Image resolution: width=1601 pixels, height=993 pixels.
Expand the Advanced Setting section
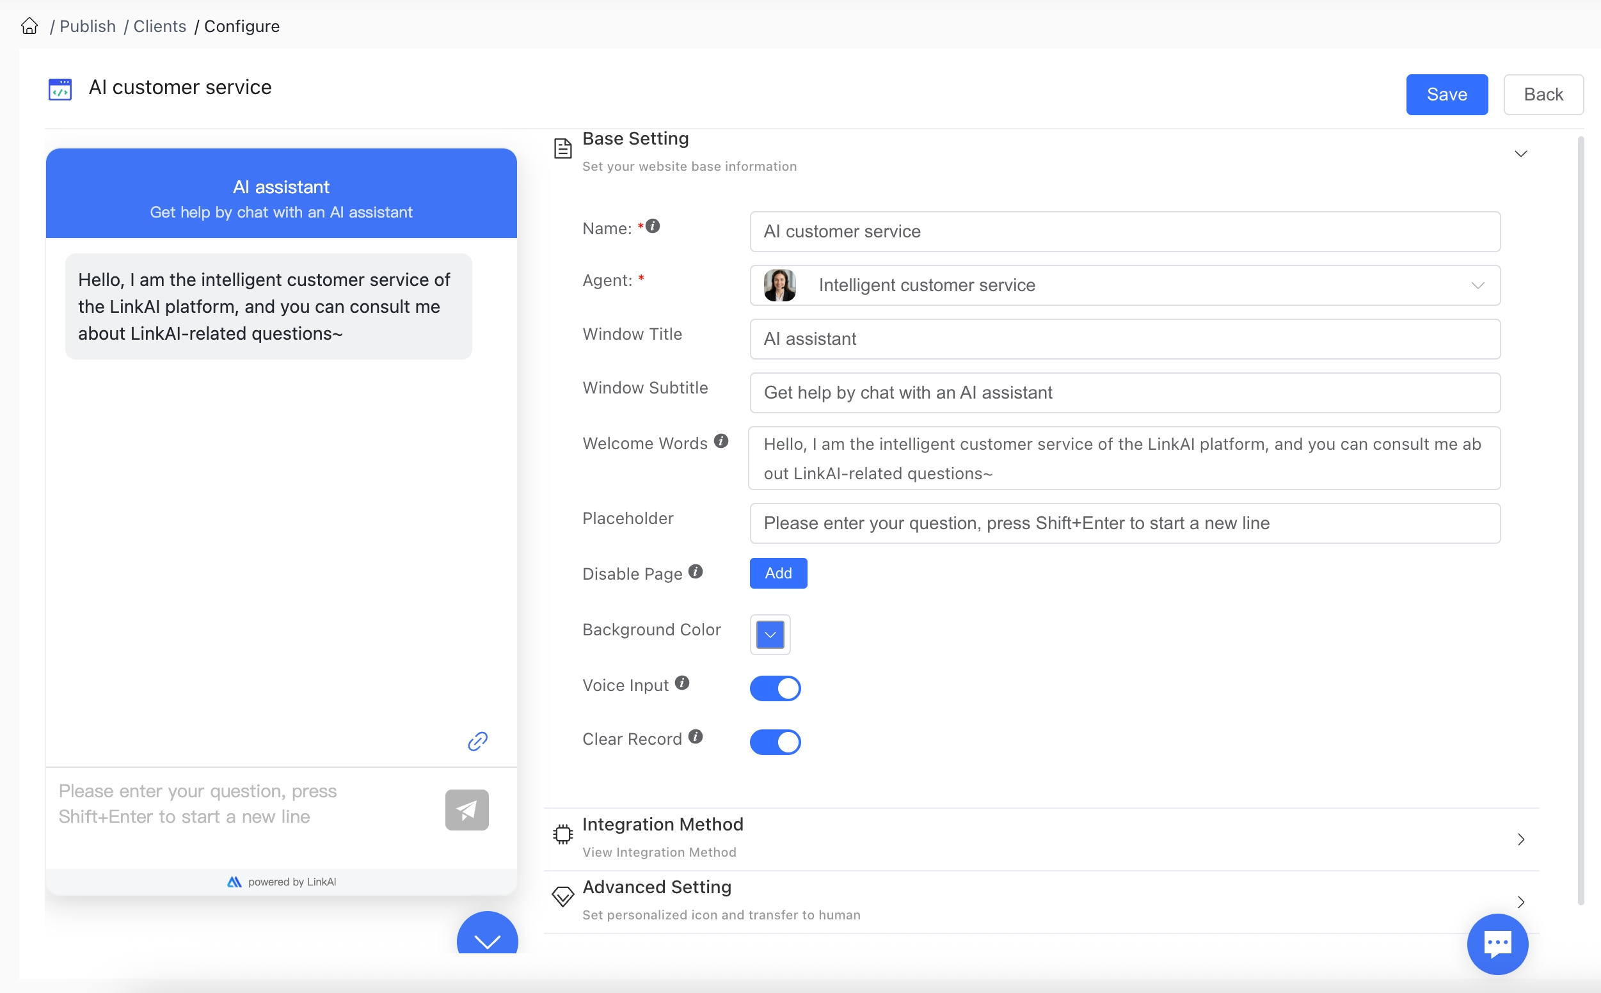click(1521, 902)
